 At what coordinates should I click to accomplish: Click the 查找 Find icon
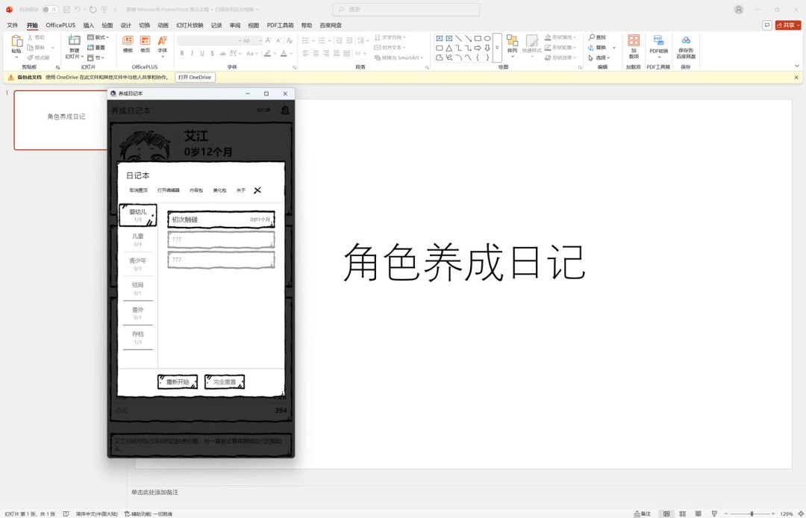coord(592,37)
